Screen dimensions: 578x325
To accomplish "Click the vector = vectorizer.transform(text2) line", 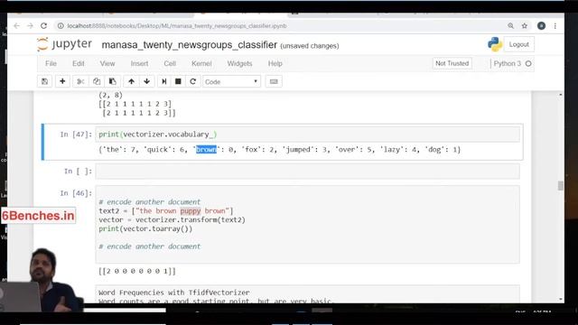I will (172, 219).
